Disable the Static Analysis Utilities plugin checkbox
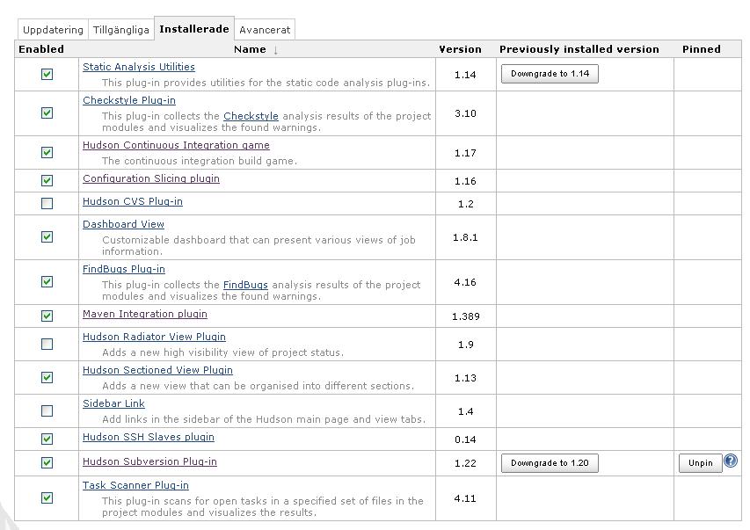This screenshot has height=530, width=750. coord(47,75)
